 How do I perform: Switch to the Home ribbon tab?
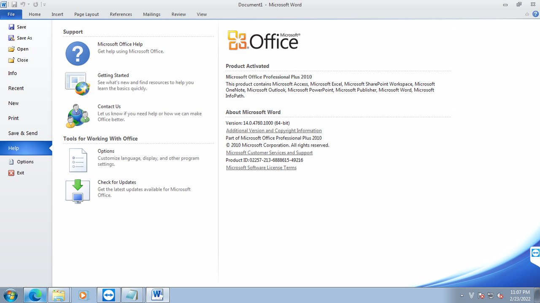[35, 14]
